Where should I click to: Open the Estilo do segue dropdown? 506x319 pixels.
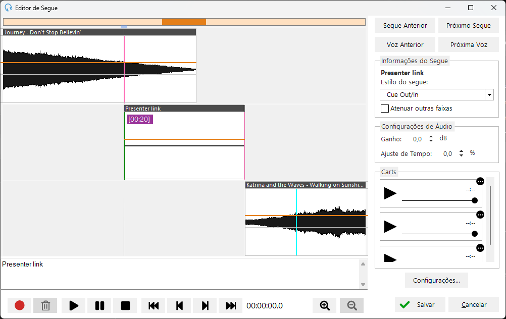[x=489, y=95]
